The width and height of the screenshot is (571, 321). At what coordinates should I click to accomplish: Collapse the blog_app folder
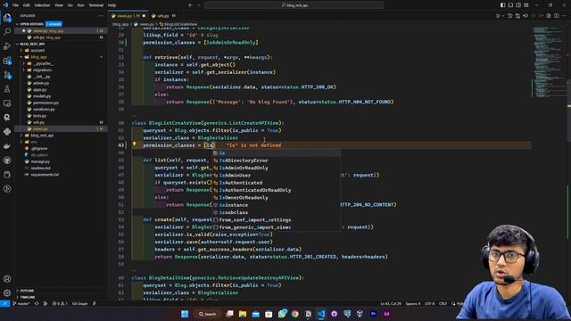tap(38, 57)
